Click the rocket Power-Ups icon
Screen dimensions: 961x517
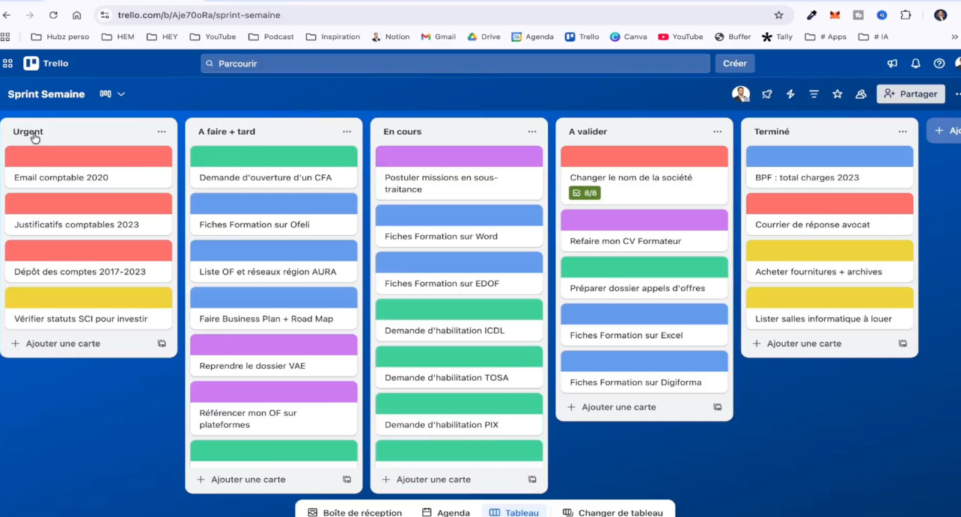click(x=767, y=94)
